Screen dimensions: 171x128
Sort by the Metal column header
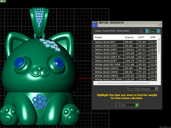tap(108, 37)
